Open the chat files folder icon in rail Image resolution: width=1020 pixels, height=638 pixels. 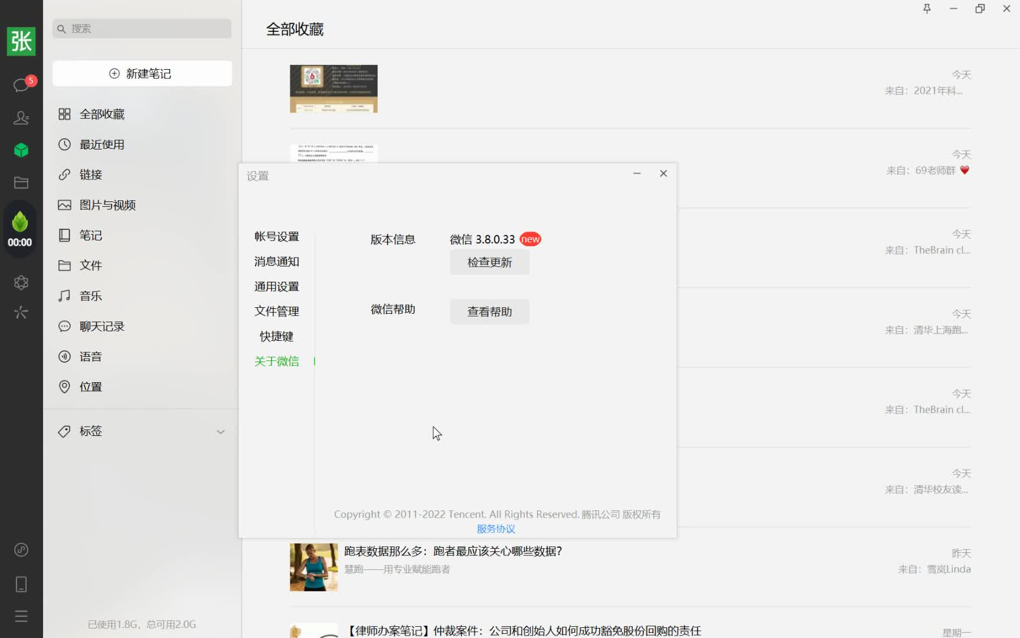pos(21,183)
